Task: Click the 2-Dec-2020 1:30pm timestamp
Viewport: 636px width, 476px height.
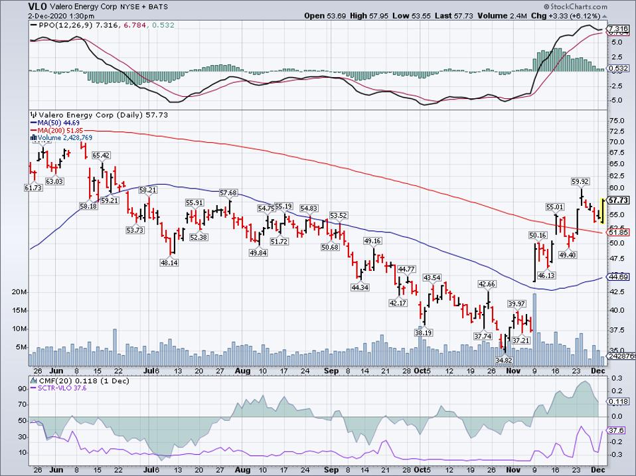Action: 61,16
